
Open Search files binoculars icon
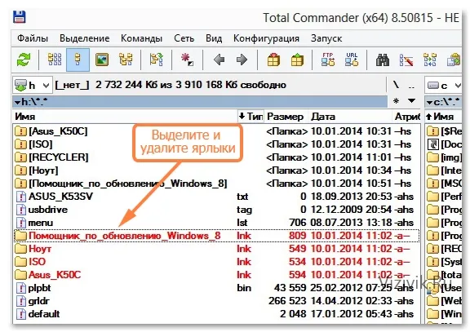pos(383,60)
